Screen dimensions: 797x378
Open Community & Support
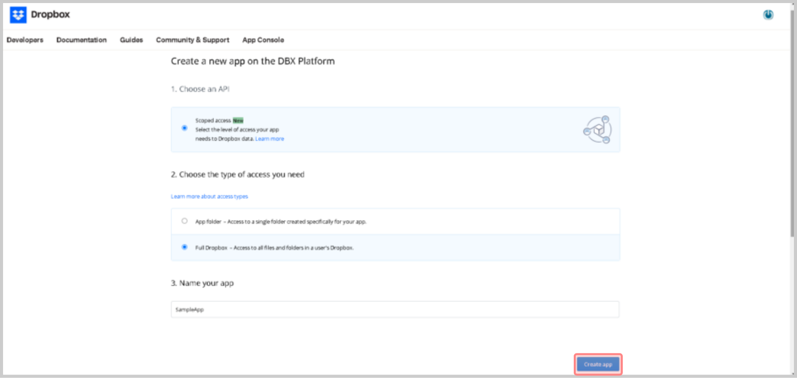(193, 40)
